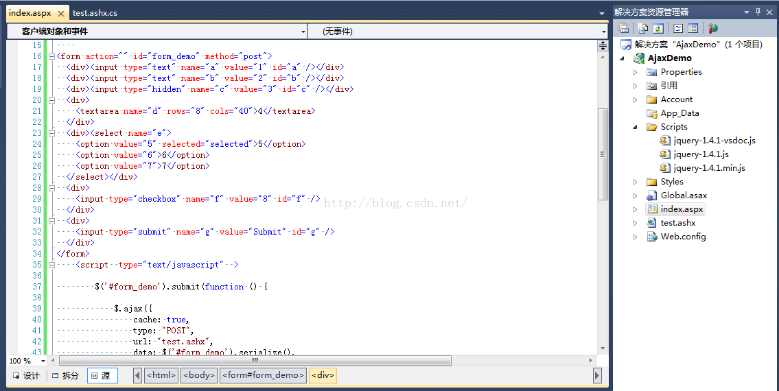Expand the Account folder
779x391 pixels.
pyautogui.click(x=636, y=99)
